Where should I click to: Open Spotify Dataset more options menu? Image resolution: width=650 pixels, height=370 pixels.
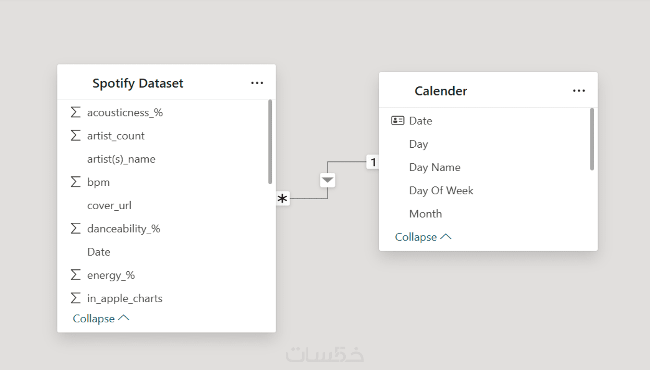[x=257, y=83]
